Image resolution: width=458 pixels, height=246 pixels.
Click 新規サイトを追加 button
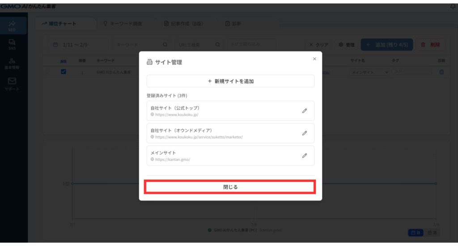point(230,81)
